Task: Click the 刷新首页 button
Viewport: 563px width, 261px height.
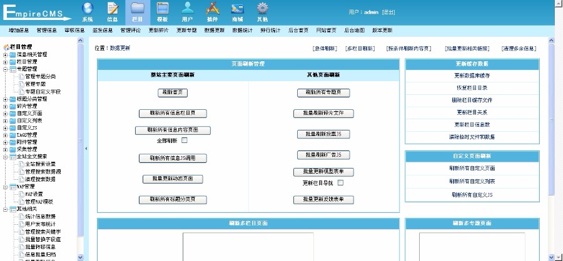Action: click(173, 93)
